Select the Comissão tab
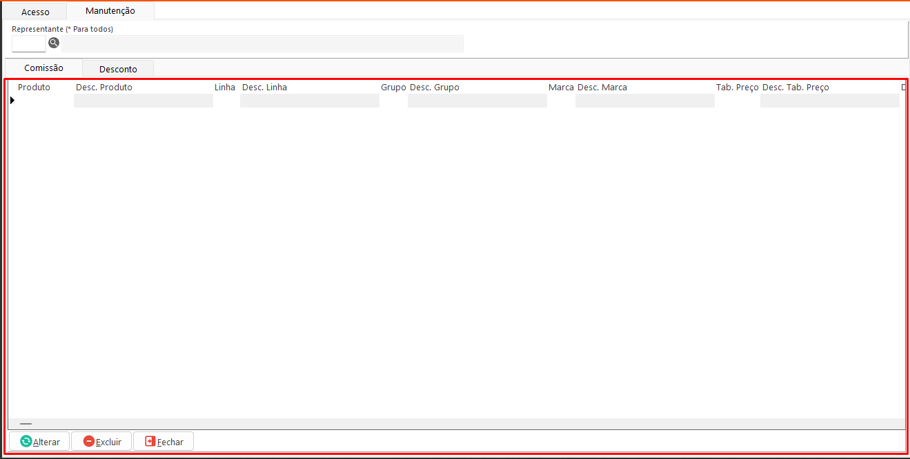This screenshot has height=459, width=910. (x=43, y=68)
